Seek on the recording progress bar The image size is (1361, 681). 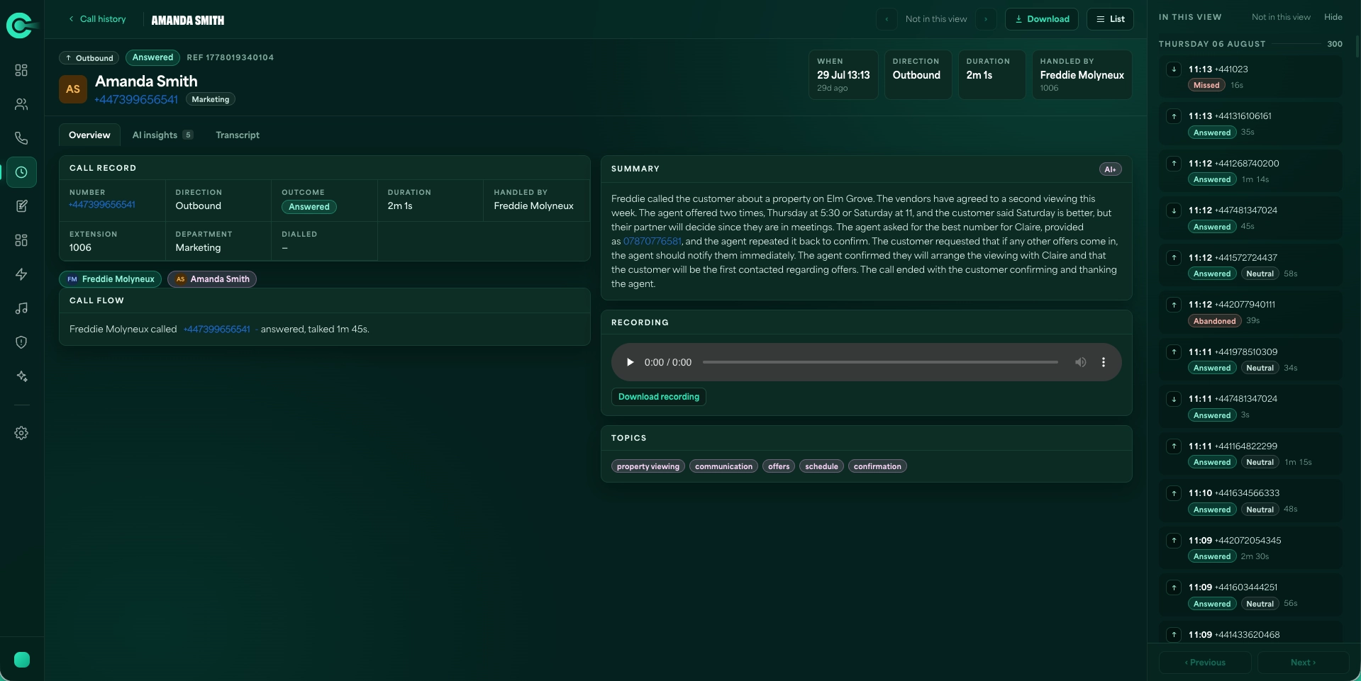pos(880,362)
